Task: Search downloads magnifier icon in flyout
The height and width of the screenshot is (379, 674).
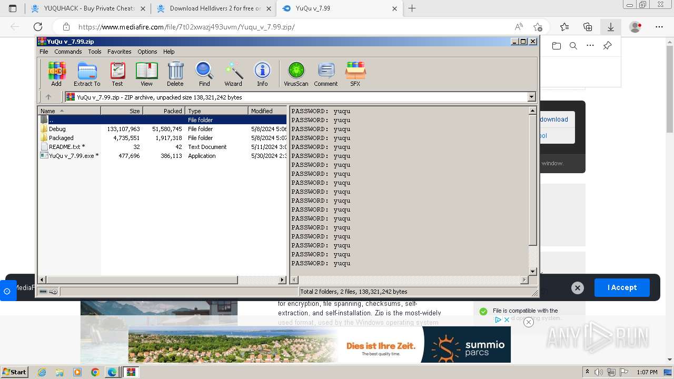Action: tap(573, 46)
